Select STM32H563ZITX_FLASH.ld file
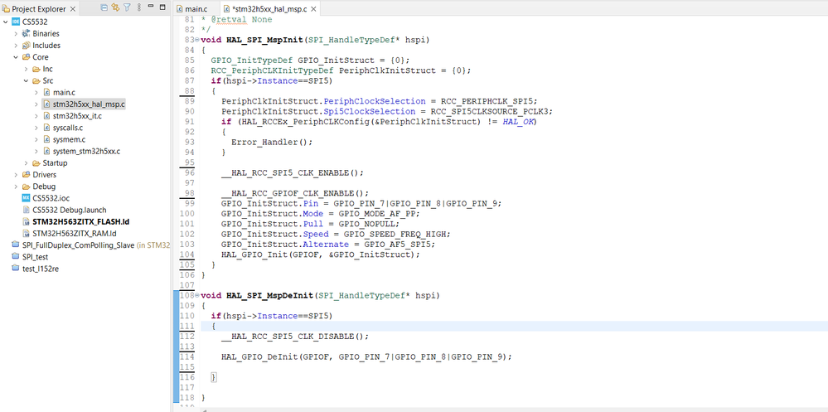This screenshot has width=828, height=412. tap(80, 222)
